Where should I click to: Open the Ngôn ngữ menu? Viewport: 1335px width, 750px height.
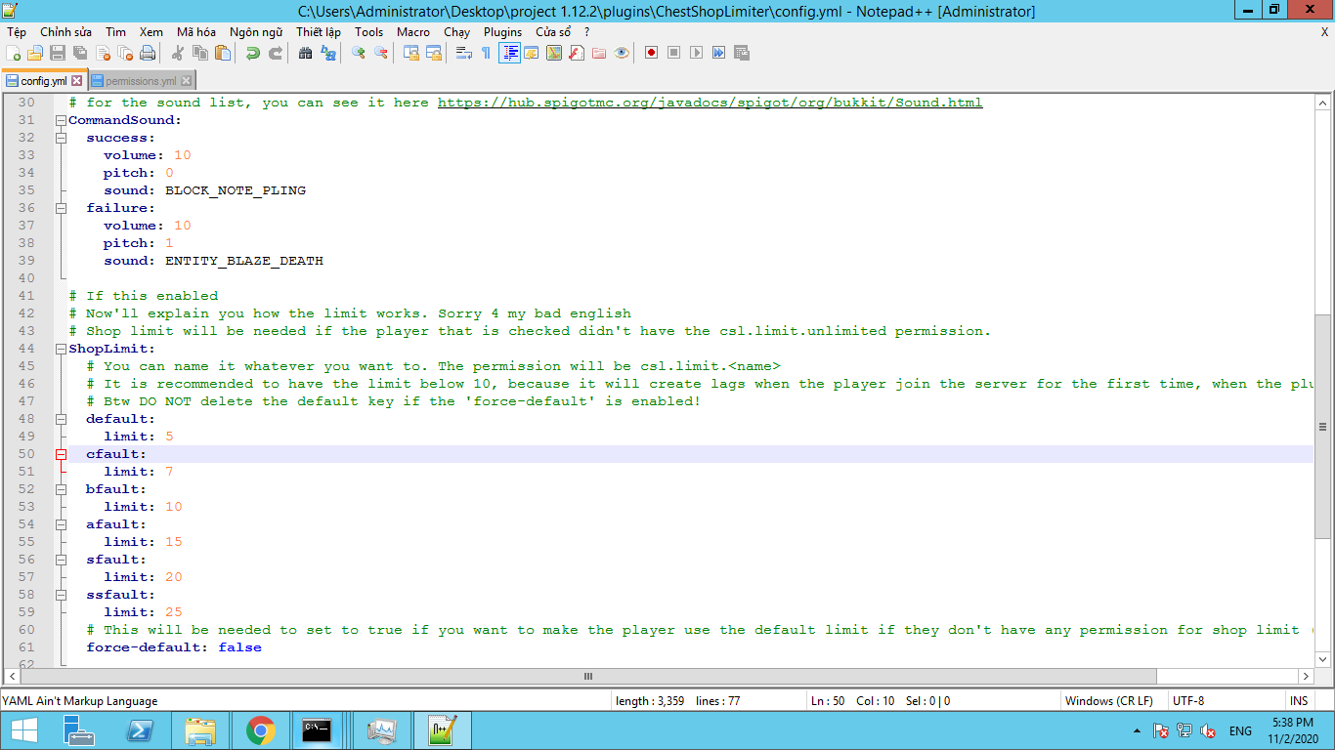pos(256,32)
